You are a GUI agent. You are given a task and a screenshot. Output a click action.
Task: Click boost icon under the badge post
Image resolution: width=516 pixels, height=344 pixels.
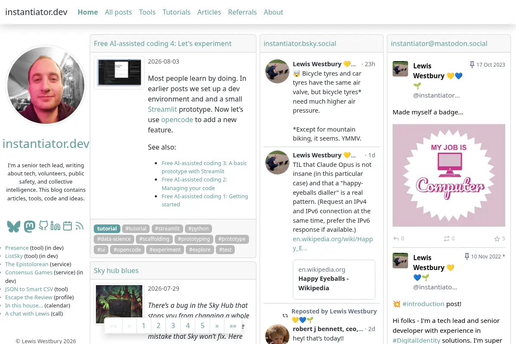447,239
